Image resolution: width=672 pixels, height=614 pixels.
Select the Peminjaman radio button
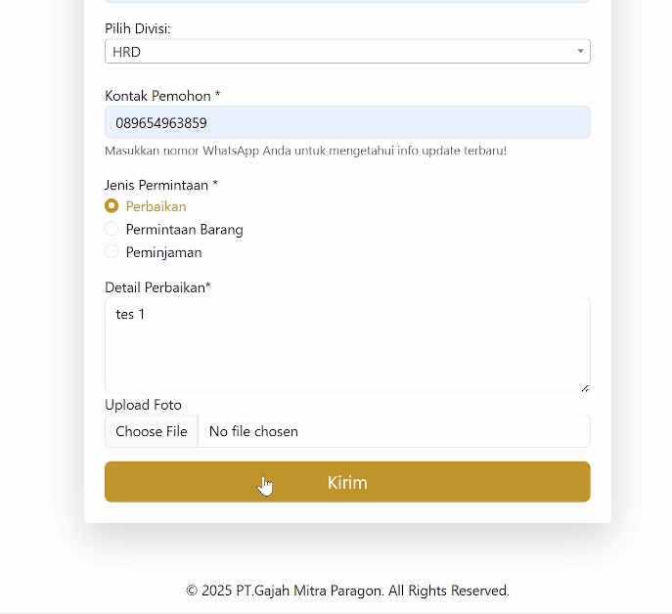pyautogui.click(x=112, y=251)
